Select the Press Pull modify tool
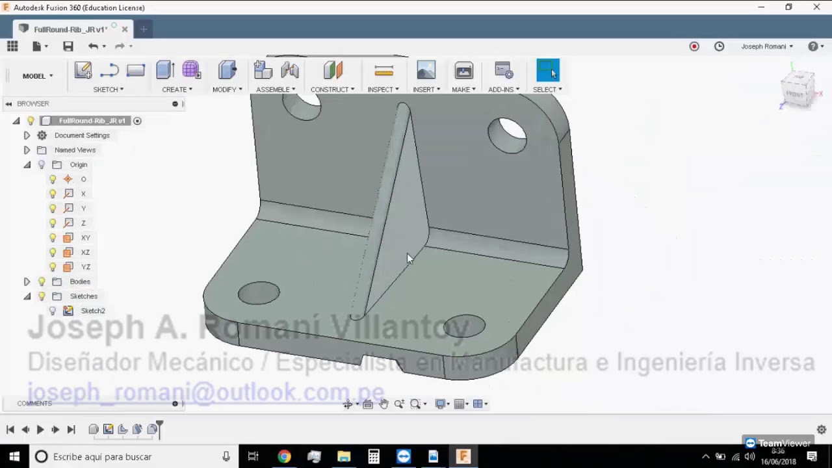 coord(227,70)
